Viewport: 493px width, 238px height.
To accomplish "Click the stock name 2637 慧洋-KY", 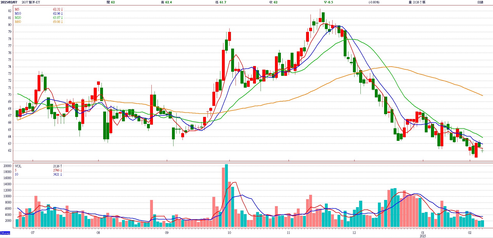I will [31, 2].
